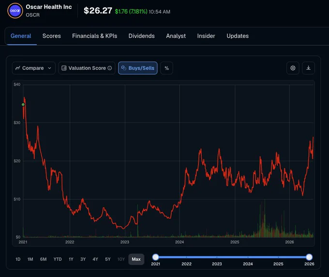Select the 1Y time range
The image size is (329, 277).
click(71, 259)
